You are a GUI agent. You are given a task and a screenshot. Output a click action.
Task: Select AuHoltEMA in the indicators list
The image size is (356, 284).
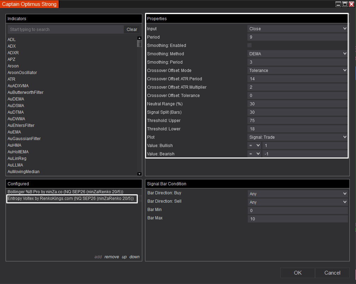point(18,152)
